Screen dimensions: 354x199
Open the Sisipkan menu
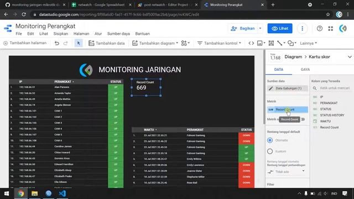click(60, 34)
